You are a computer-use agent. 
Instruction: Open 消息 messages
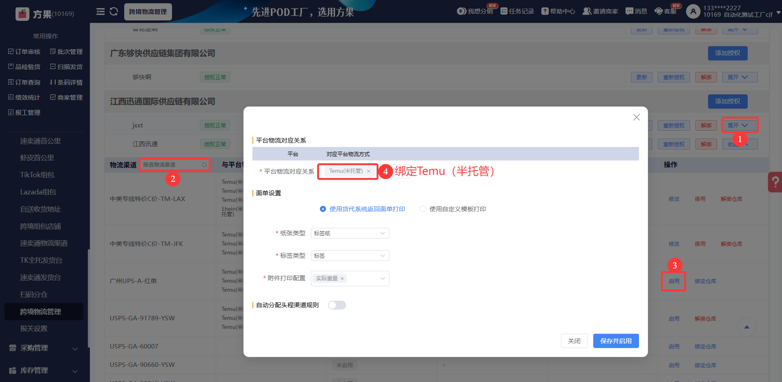coord(636,11)
